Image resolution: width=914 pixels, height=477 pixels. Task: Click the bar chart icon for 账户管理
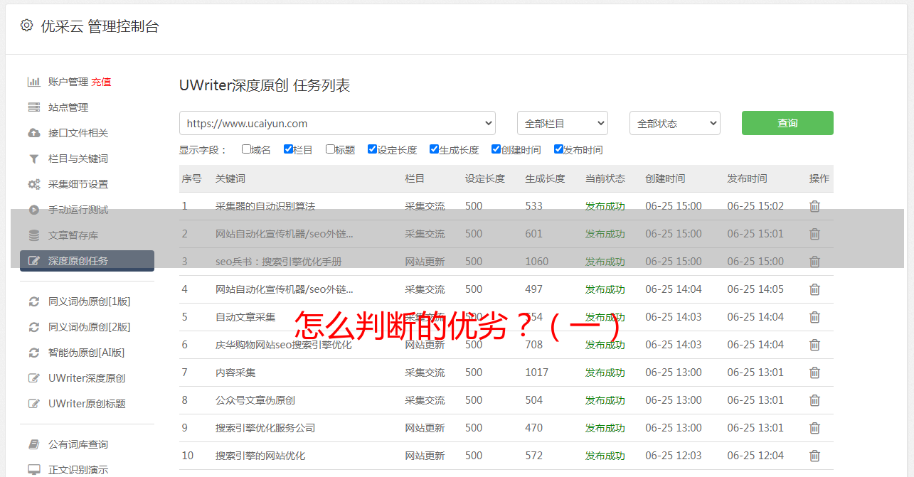[x=33, y=82]
